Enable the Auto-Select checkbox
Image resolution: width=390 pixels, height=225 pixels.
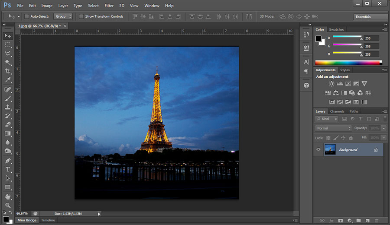26,16
